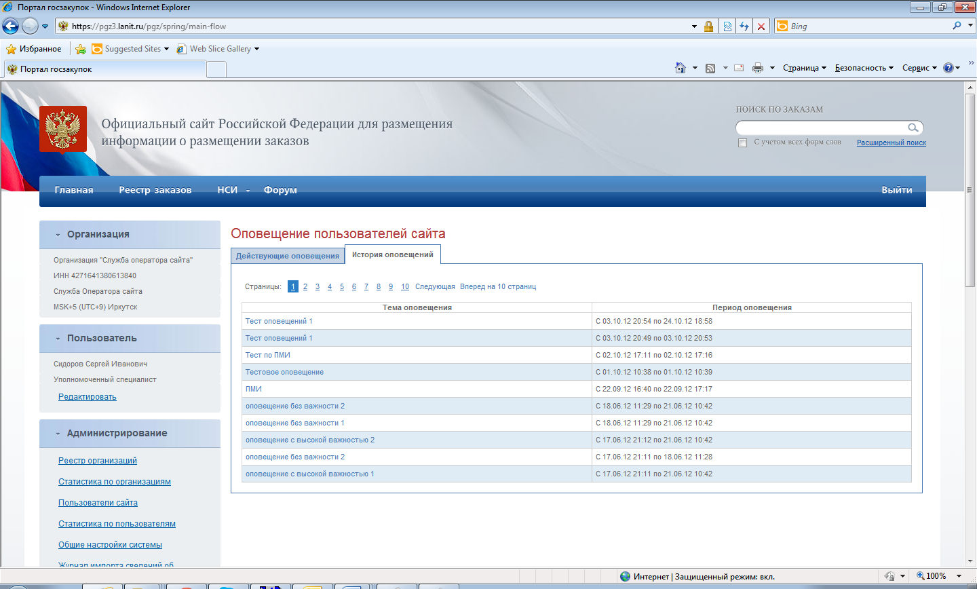This screenshot has height=589, width=977.
Task: Go forward with the browser Forward arrow
Action: (x=30, y=26)
